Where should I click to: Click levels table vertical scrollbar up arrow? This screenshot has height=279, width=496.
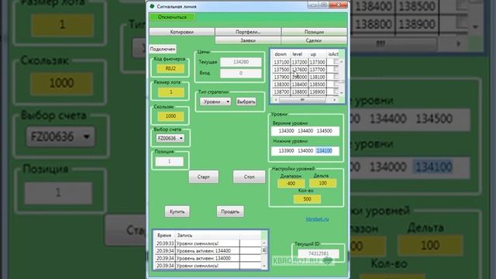(x=341, y=61)
